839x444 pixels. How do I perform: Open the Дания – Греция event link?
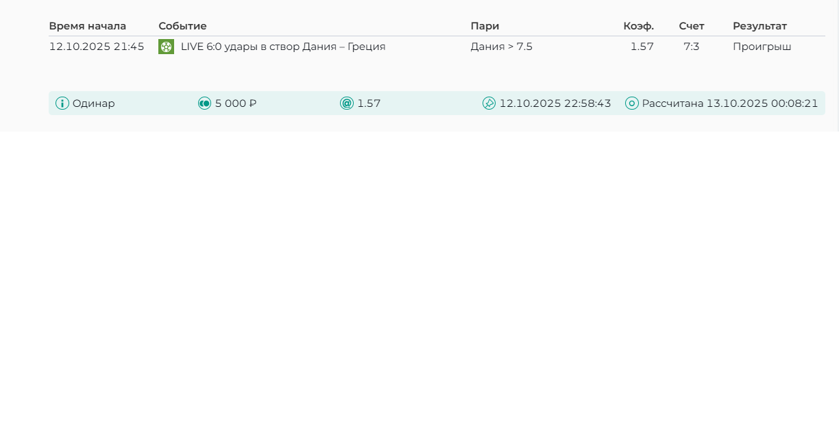283,47
